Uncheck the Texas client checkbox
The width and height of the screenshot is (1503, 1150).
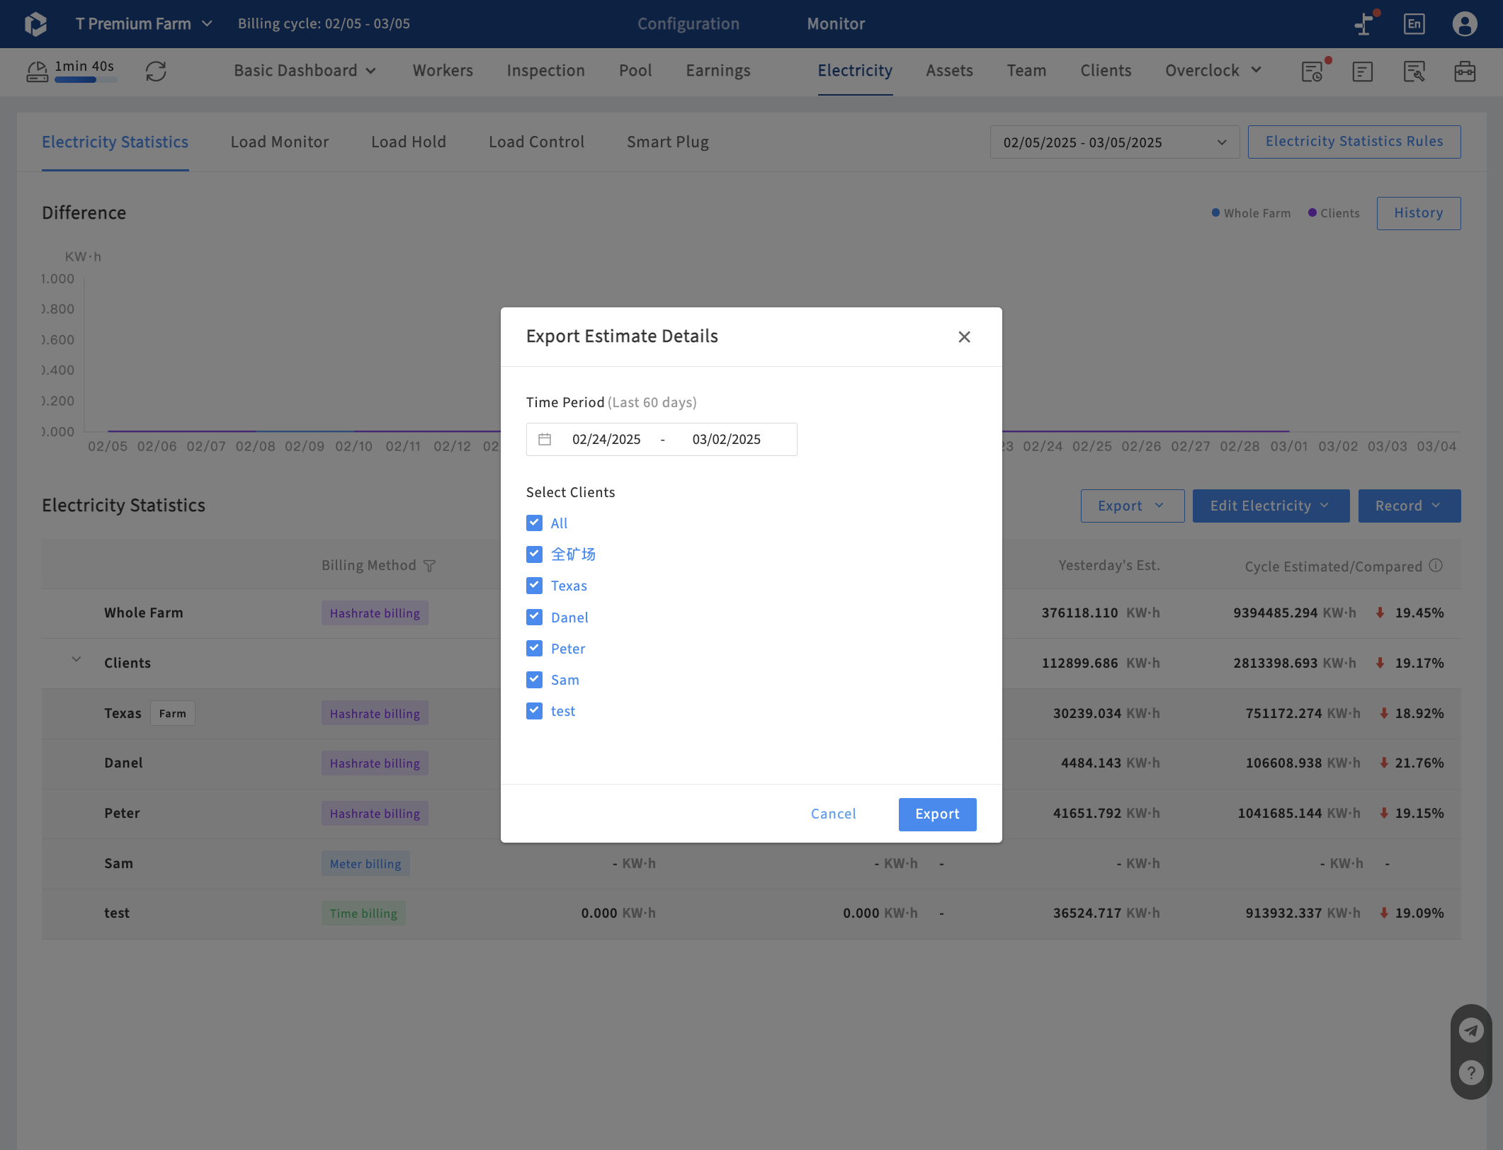pyautogui.click(x=535, y=586)
